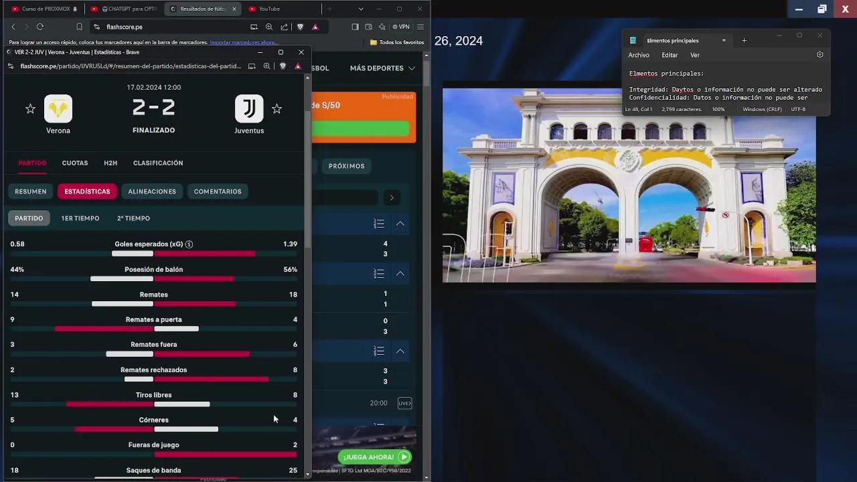The width and height of the screenshot is (857, 482).
Task: Go back in the main Brave window
Action: (13, 27)
